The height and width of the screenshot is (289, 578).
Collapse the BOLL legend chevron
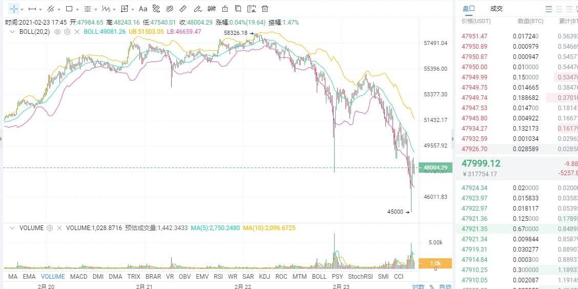point(12,32)
